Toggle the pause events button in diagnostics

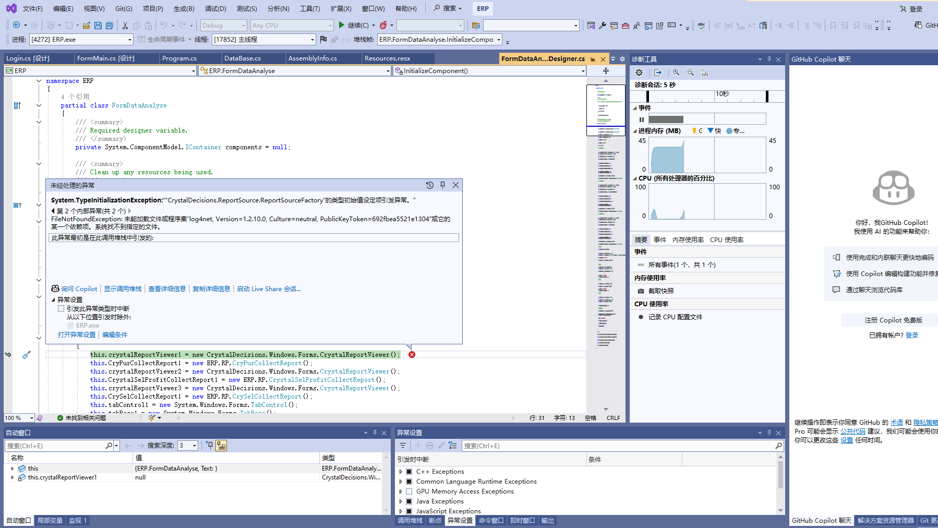[x=642, y=119]
